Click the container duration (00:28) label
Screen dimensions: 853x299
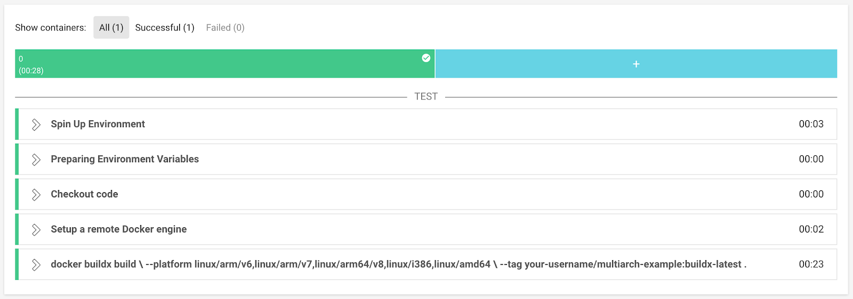coord(31,71)
